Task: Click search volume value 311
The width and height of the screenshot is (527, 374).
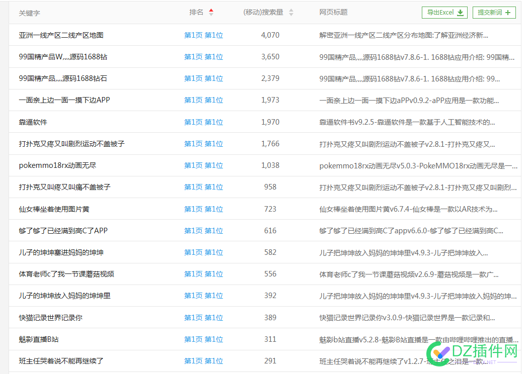Action: (270, 339)
